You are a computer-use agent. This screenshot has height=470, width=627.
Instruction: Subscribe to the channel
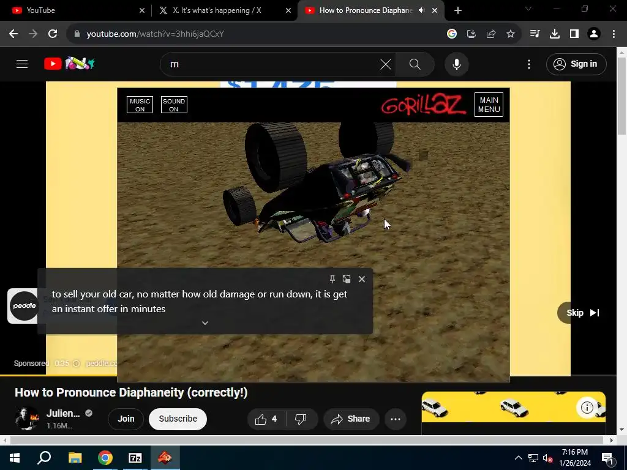(x=178, y=419)
